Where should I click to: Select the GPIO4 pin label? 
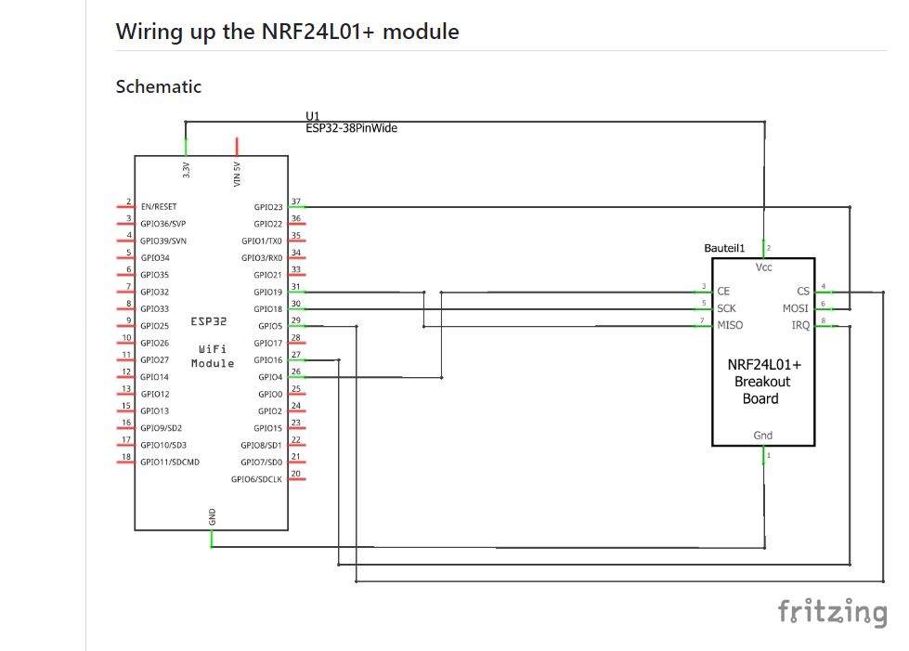tap(270, 377)
